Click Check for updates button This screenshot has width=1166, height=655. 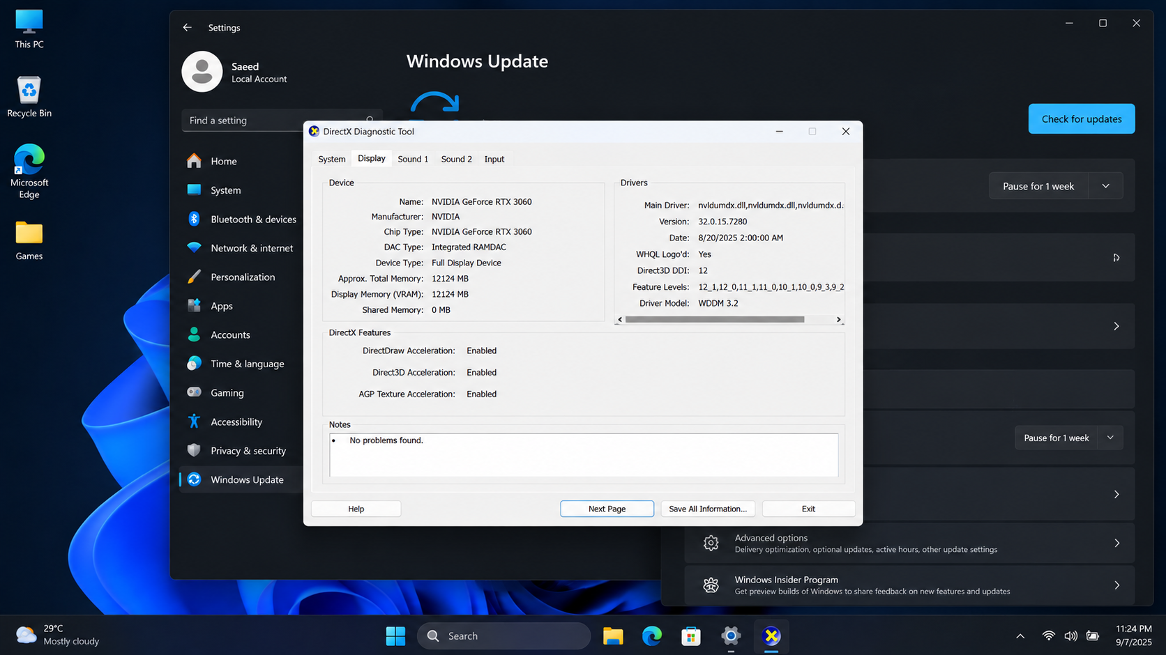click(x=1082, y=119)
